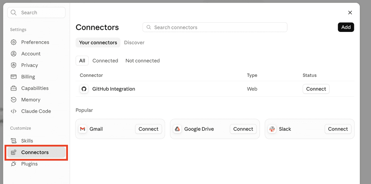Click the Connectors blocks icon
The image size is (371, 184).
point(14,152)
